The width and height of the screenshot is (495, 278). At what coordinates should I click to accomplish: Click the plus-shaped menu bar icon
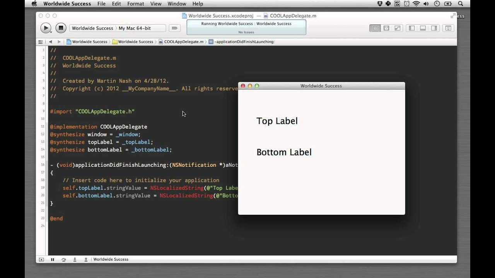coord(388,3)
